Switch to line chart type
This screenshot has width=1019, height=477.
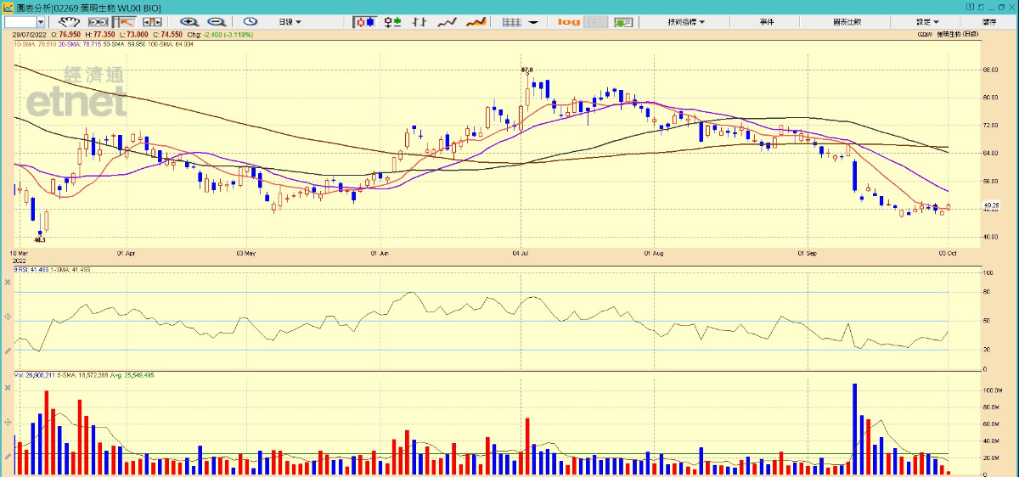[448, 22]
